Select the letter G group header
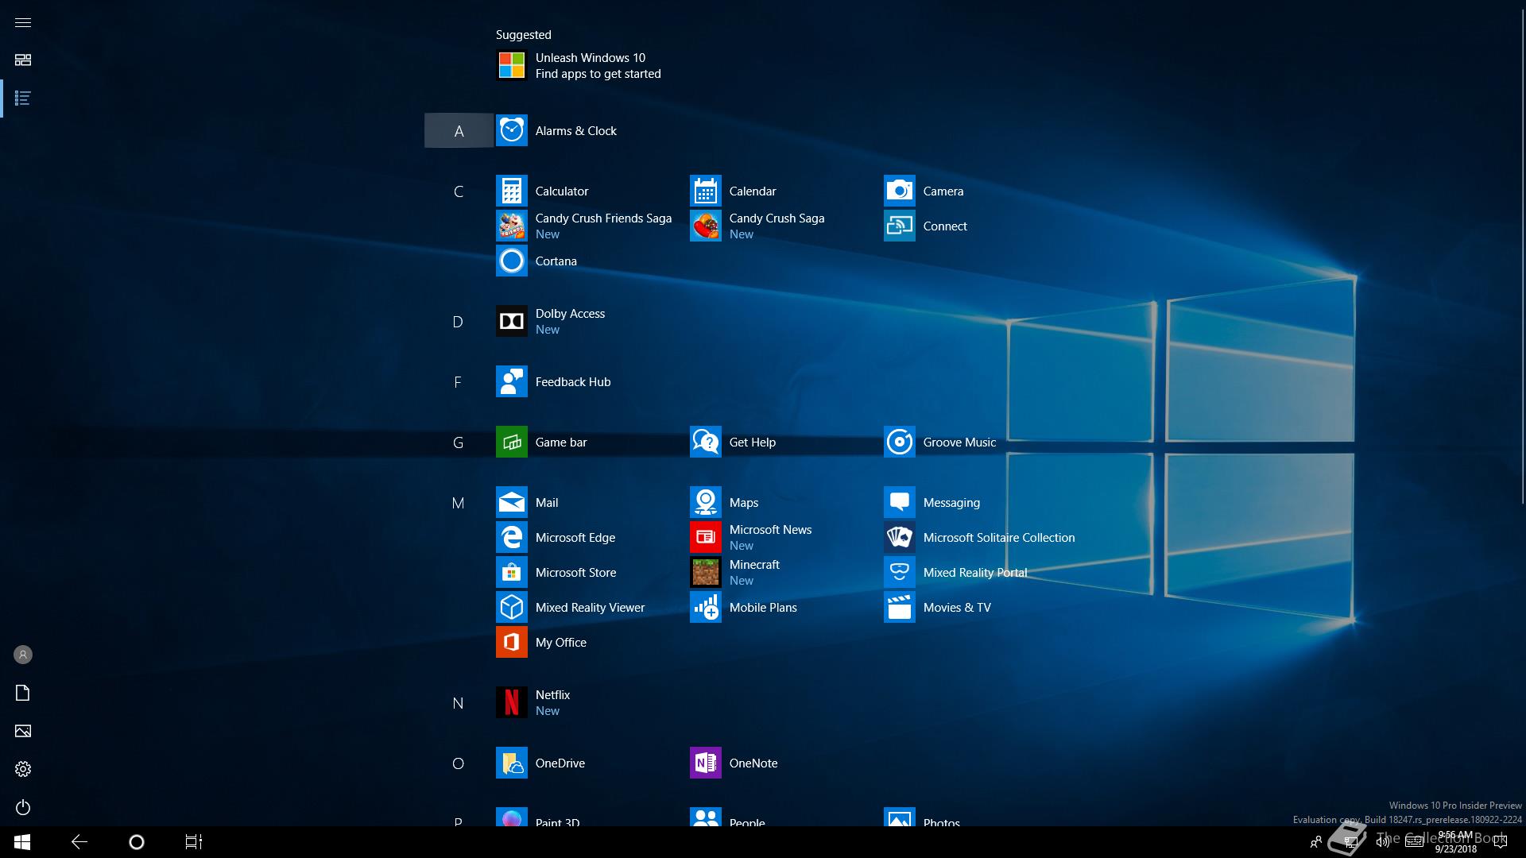The width and height of the screenshot is (1526, 858). coord(458,443)
